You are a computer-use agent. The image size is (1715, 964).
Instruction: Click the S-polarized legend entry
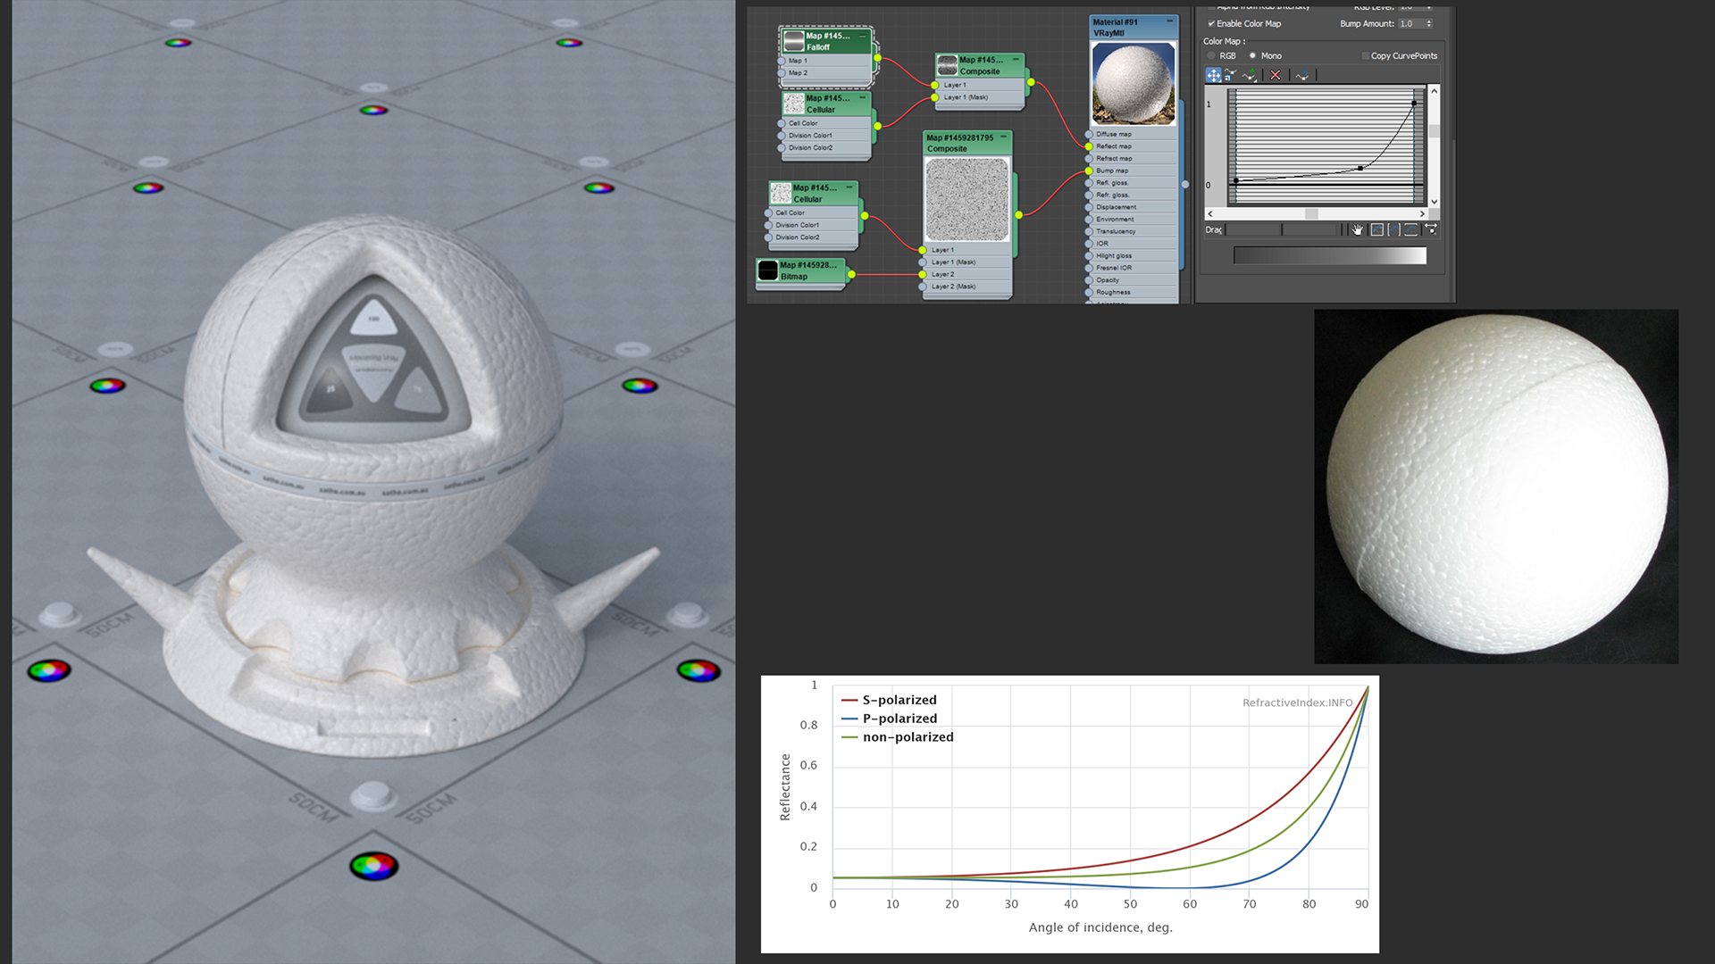coord(889,700)
